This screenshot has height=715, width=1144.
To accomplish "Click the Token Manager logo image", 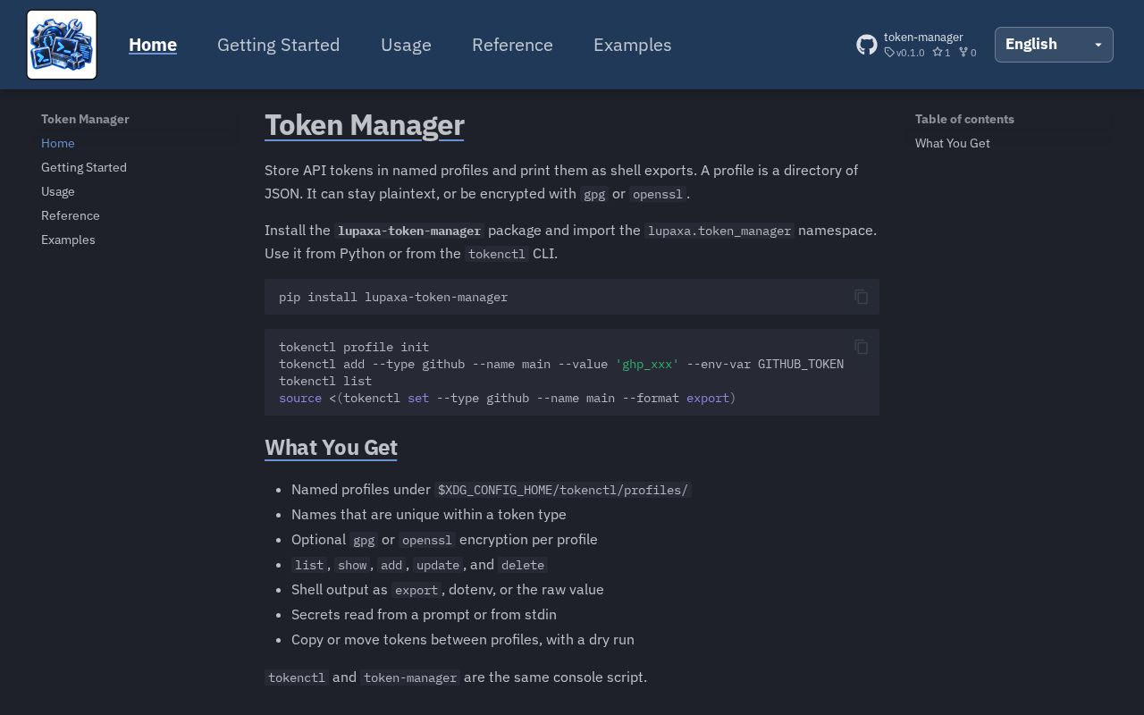I will tap(62, 45).
